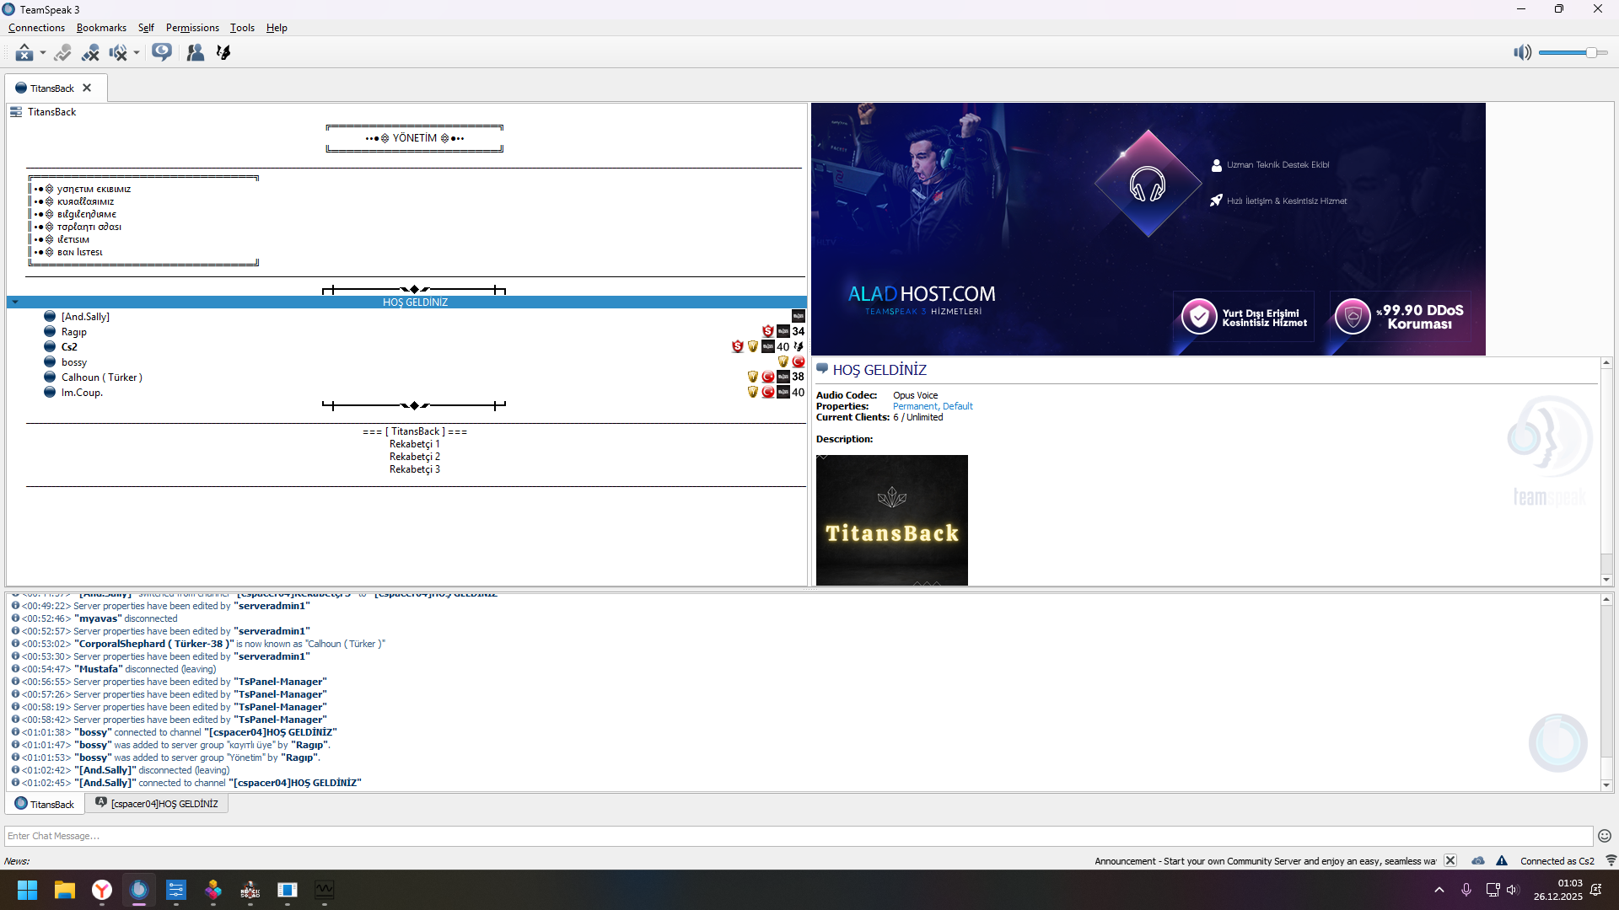This screenshot has width=1619, height=910.
Task: Open the emoji picker next to chat input
Action: click(1605, 836)
